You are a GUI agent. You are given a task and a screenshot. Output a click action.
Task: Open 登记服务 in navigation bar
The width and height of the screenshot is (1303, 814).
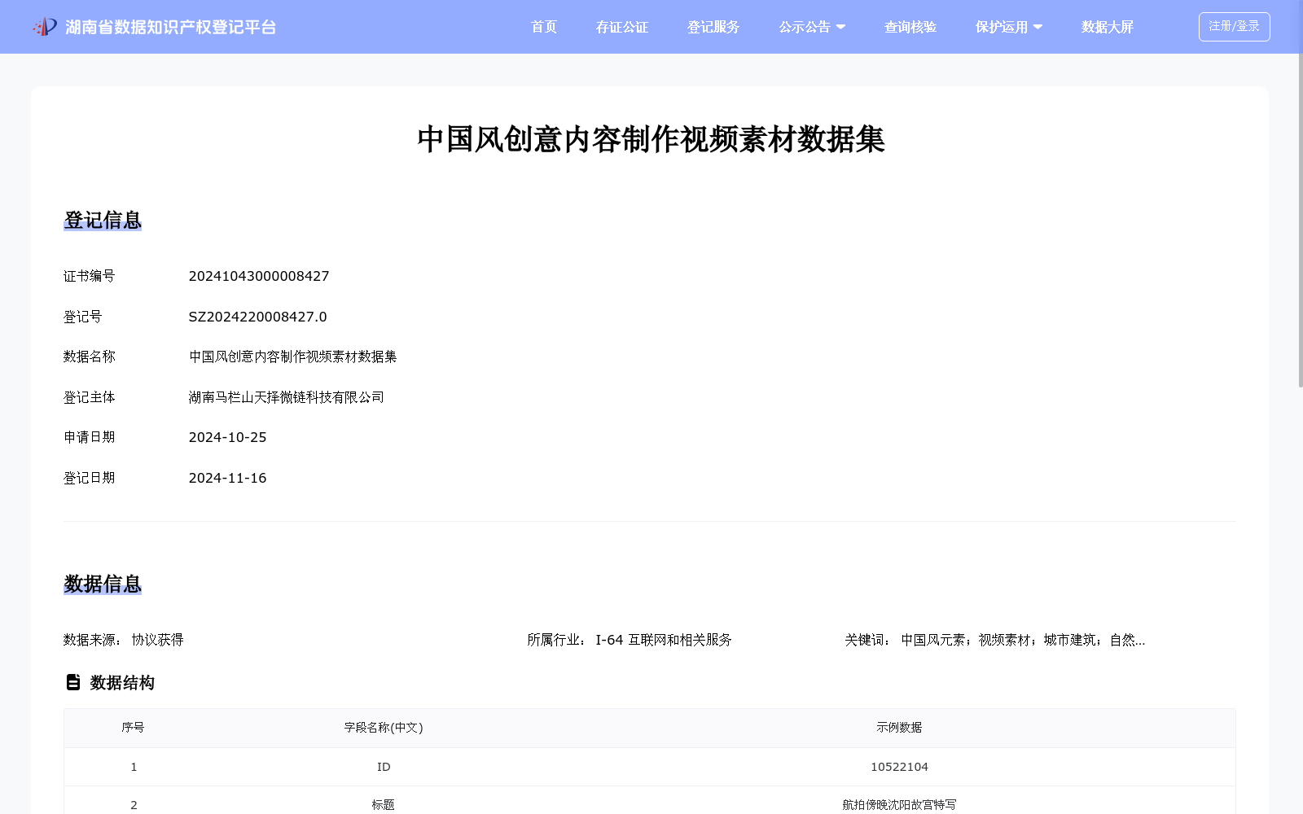click(713, 27)
